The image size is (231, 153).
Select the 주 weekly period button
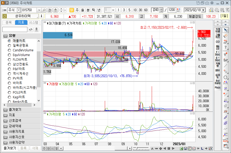pos(77,10)
